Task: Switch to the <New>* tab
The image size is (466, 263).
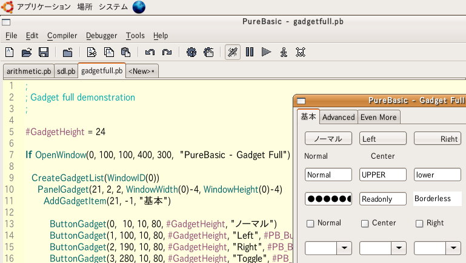Action: coord(142,72)
